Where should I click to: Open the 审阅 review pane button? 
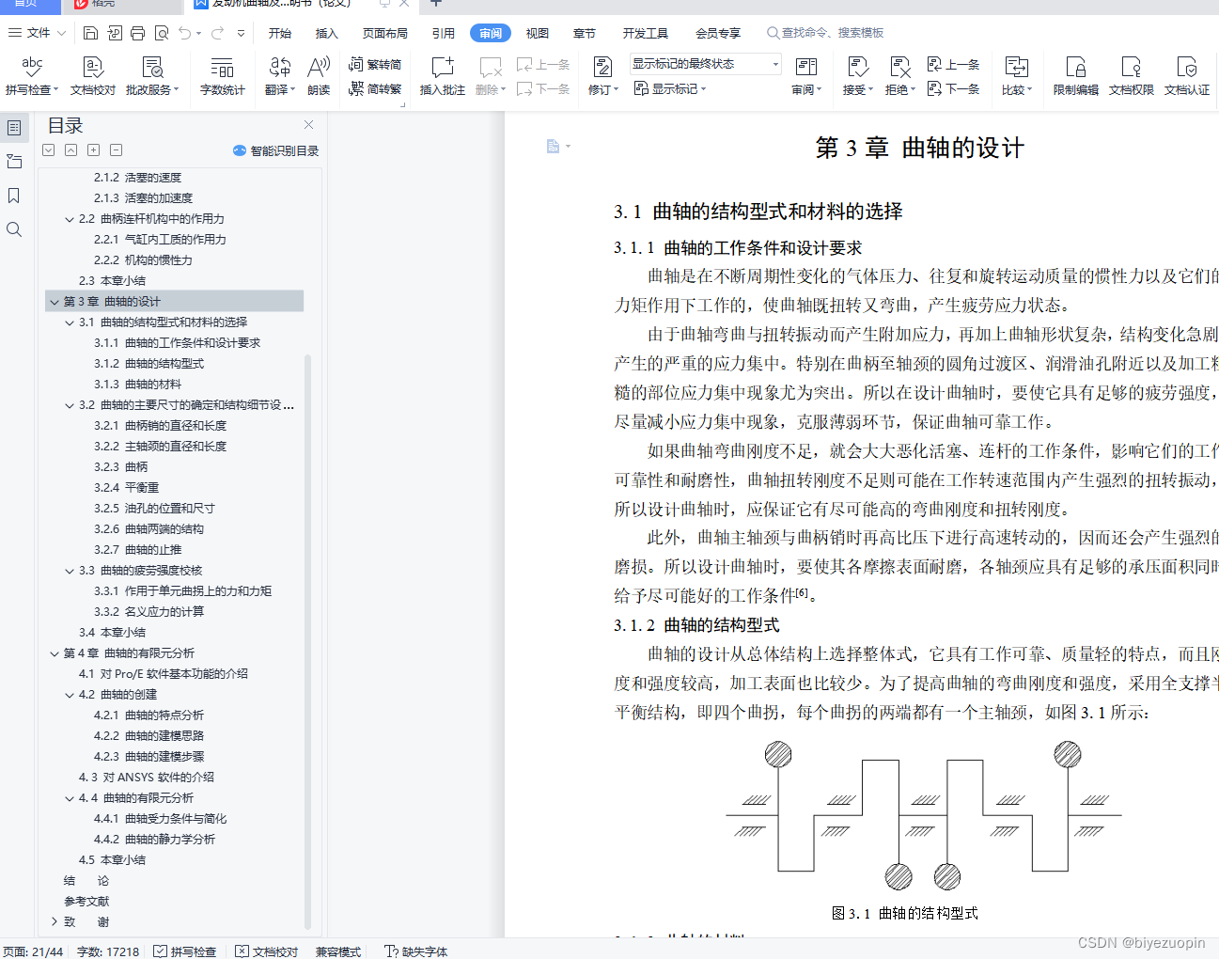[x=806, y=75]
